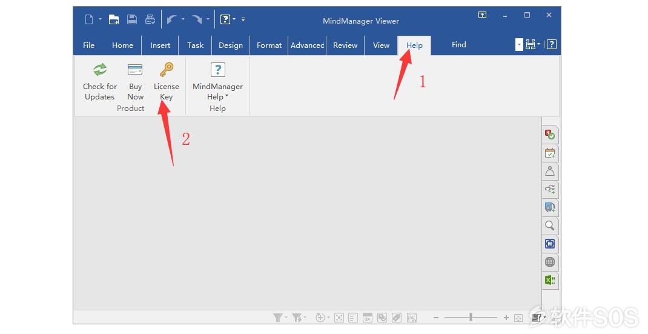Click the ribbon Help question mark icon
Viewport: 648px width, 334px height.
coord(552,45)
